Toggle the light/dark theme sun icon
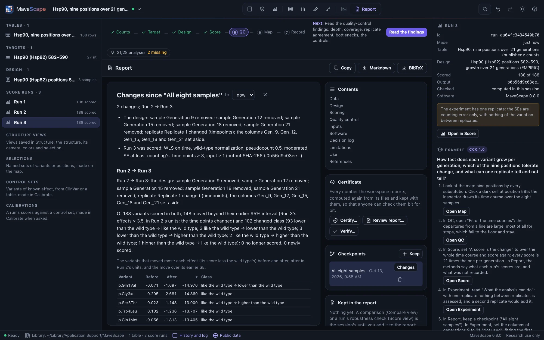 click(522, 9)
